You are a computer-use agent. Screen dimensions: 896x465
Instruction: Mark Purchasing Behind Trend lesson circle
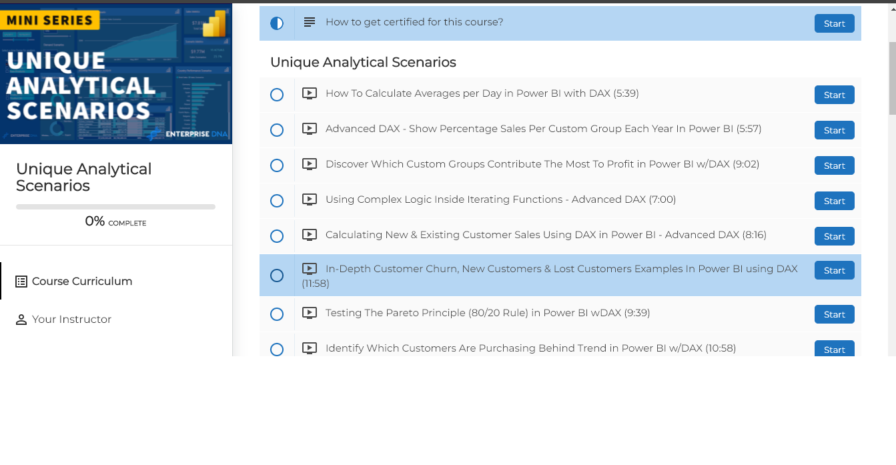(277, 350)
